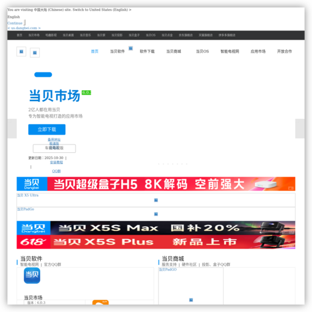Open the 备用地址 alternate download link
The height and width of the screenshot is (312, 312).
[54, 140]
